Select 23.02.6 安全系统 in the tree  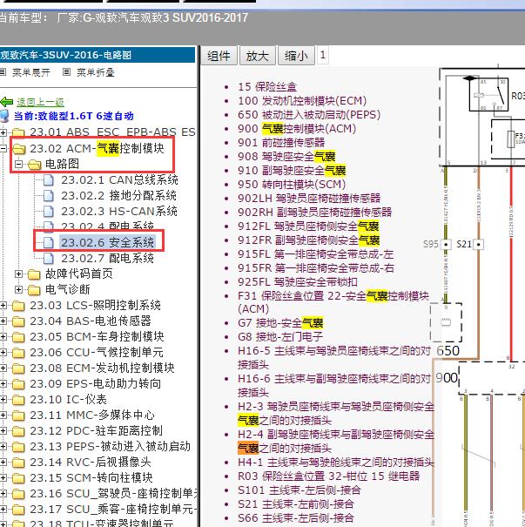107,242
